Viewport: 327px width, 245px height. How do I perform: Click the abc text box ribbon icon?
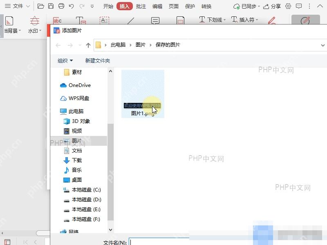coord(57,20)
